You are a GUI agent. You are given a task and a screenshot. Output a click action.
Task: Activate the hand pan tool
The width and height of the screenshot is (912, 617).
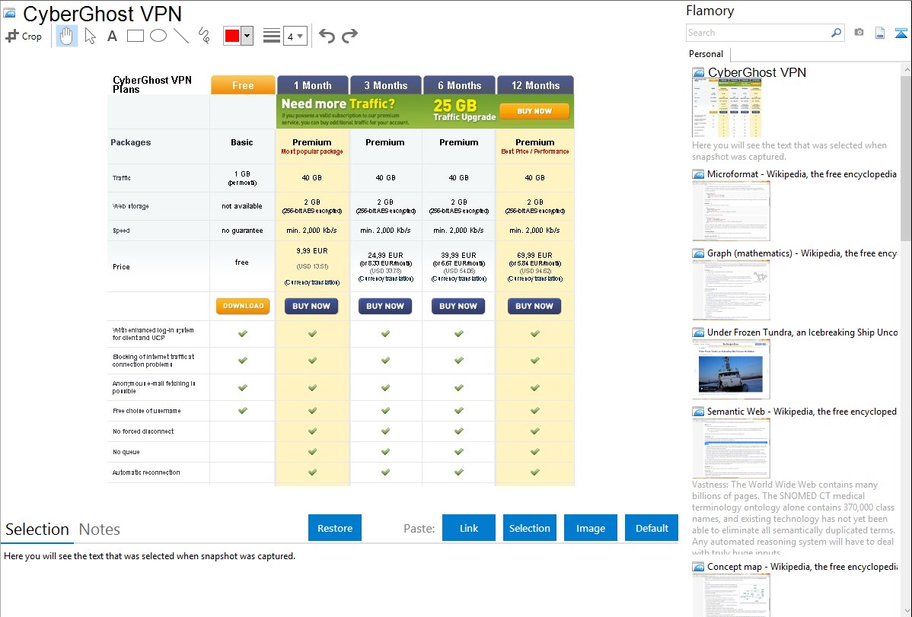tap(67, 36)
